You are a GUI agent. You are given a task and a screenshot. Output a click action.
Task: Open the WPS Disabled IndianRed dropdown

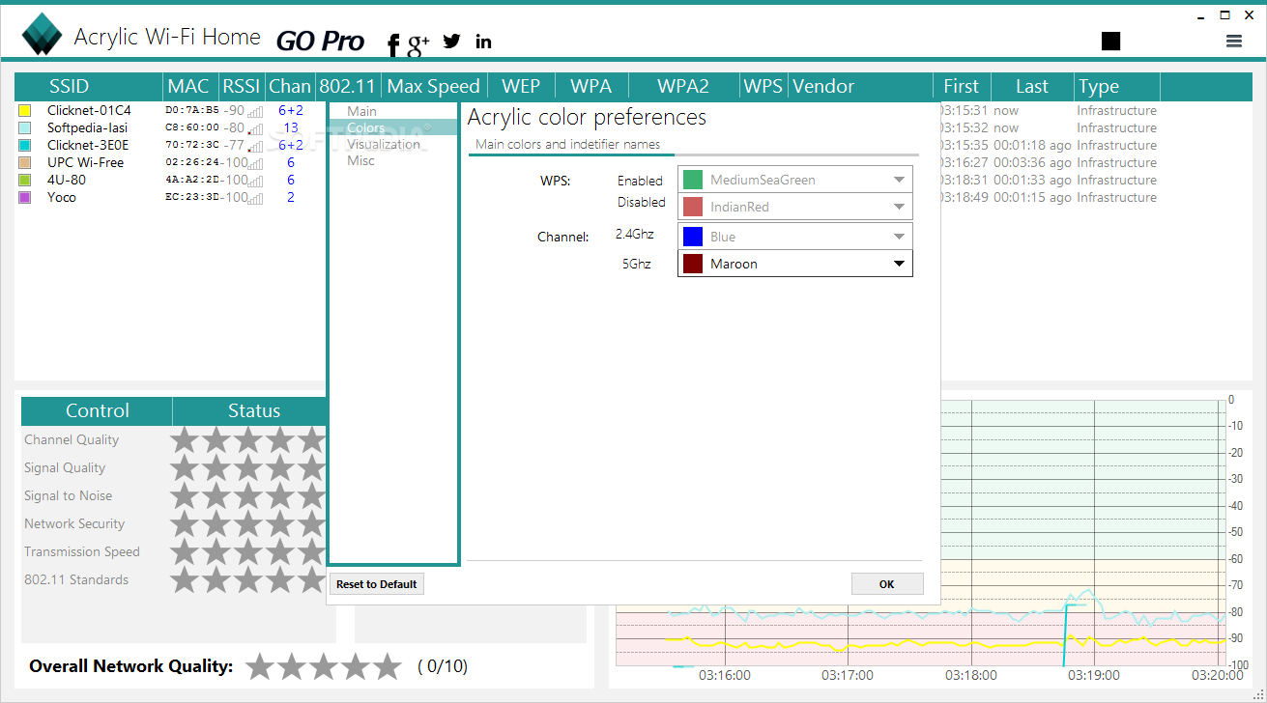(x=795, y=207)
